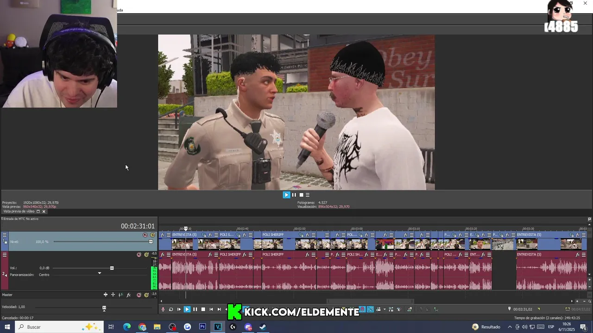593x333 pixels.
Task: Click the highlighted Play button in transport bar
Action: click(187, 309)
